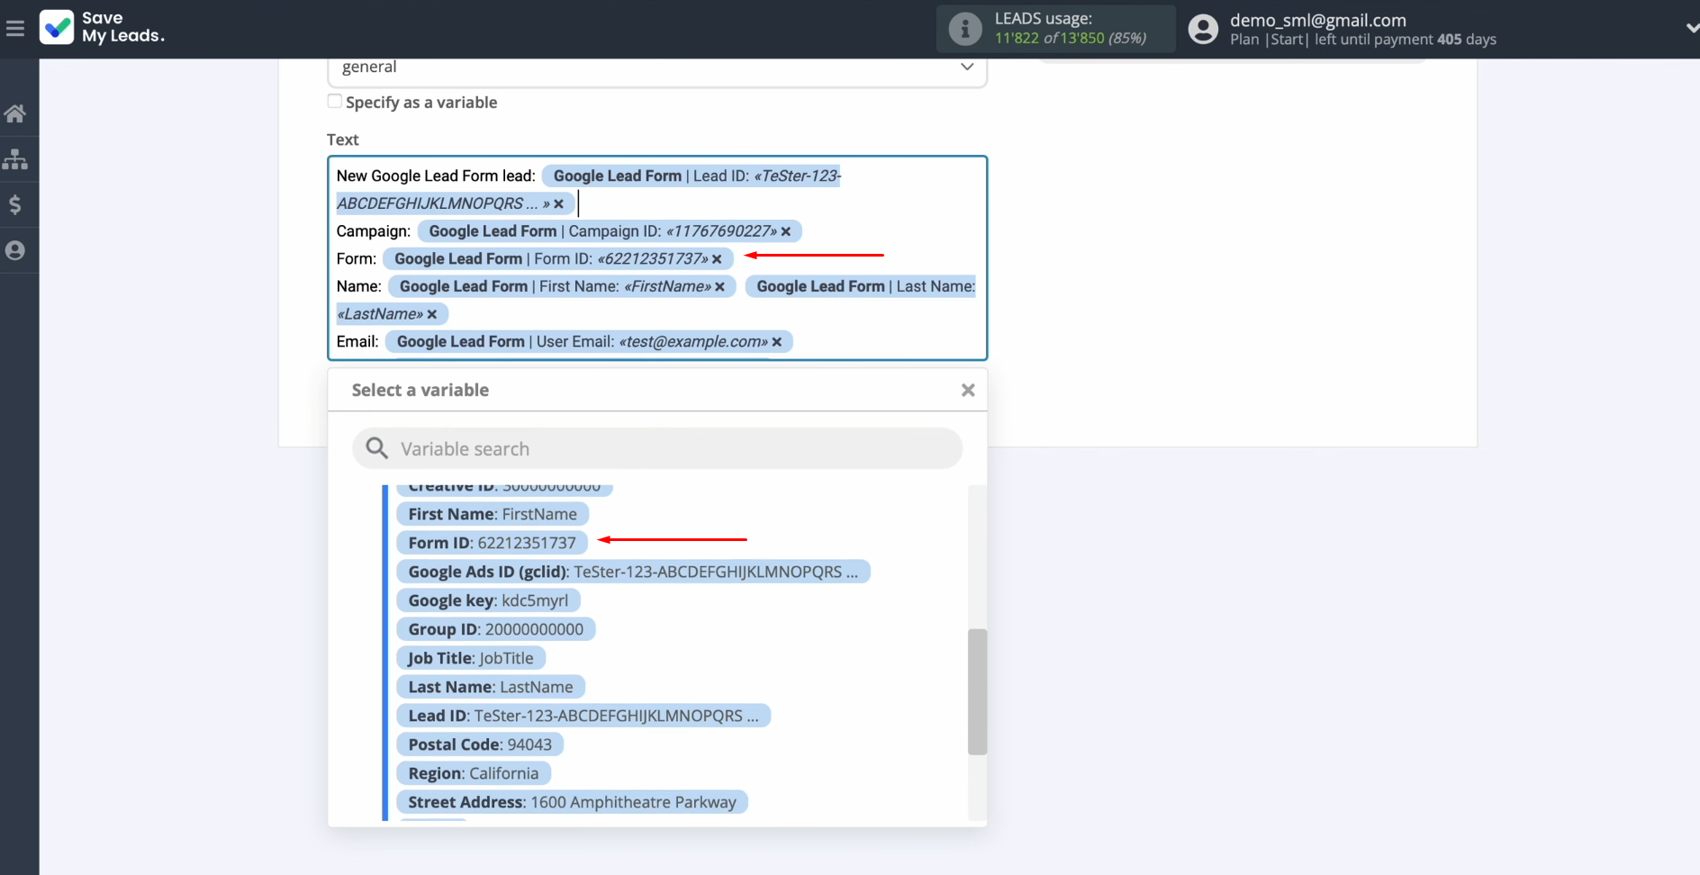Open the connections sitemap icon in the sidebar
Screen dimensions: 1700x875
(15, 159)
